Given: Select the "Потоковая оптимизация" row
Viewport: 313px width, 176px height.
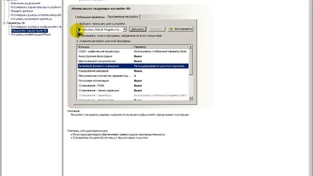Looking at the screenshot, I should [x=133, y=81].
